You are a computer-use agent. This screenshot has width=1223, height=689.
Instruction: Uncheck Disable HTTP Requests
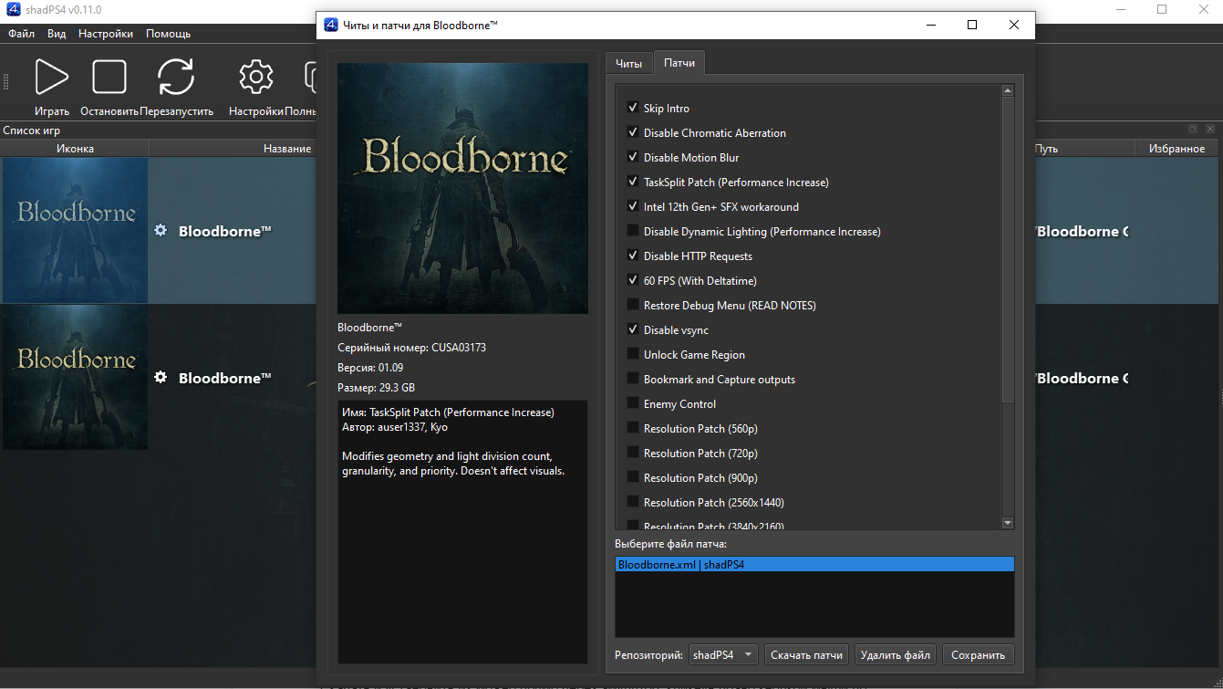pyautogui.click(x=633, y=256)
